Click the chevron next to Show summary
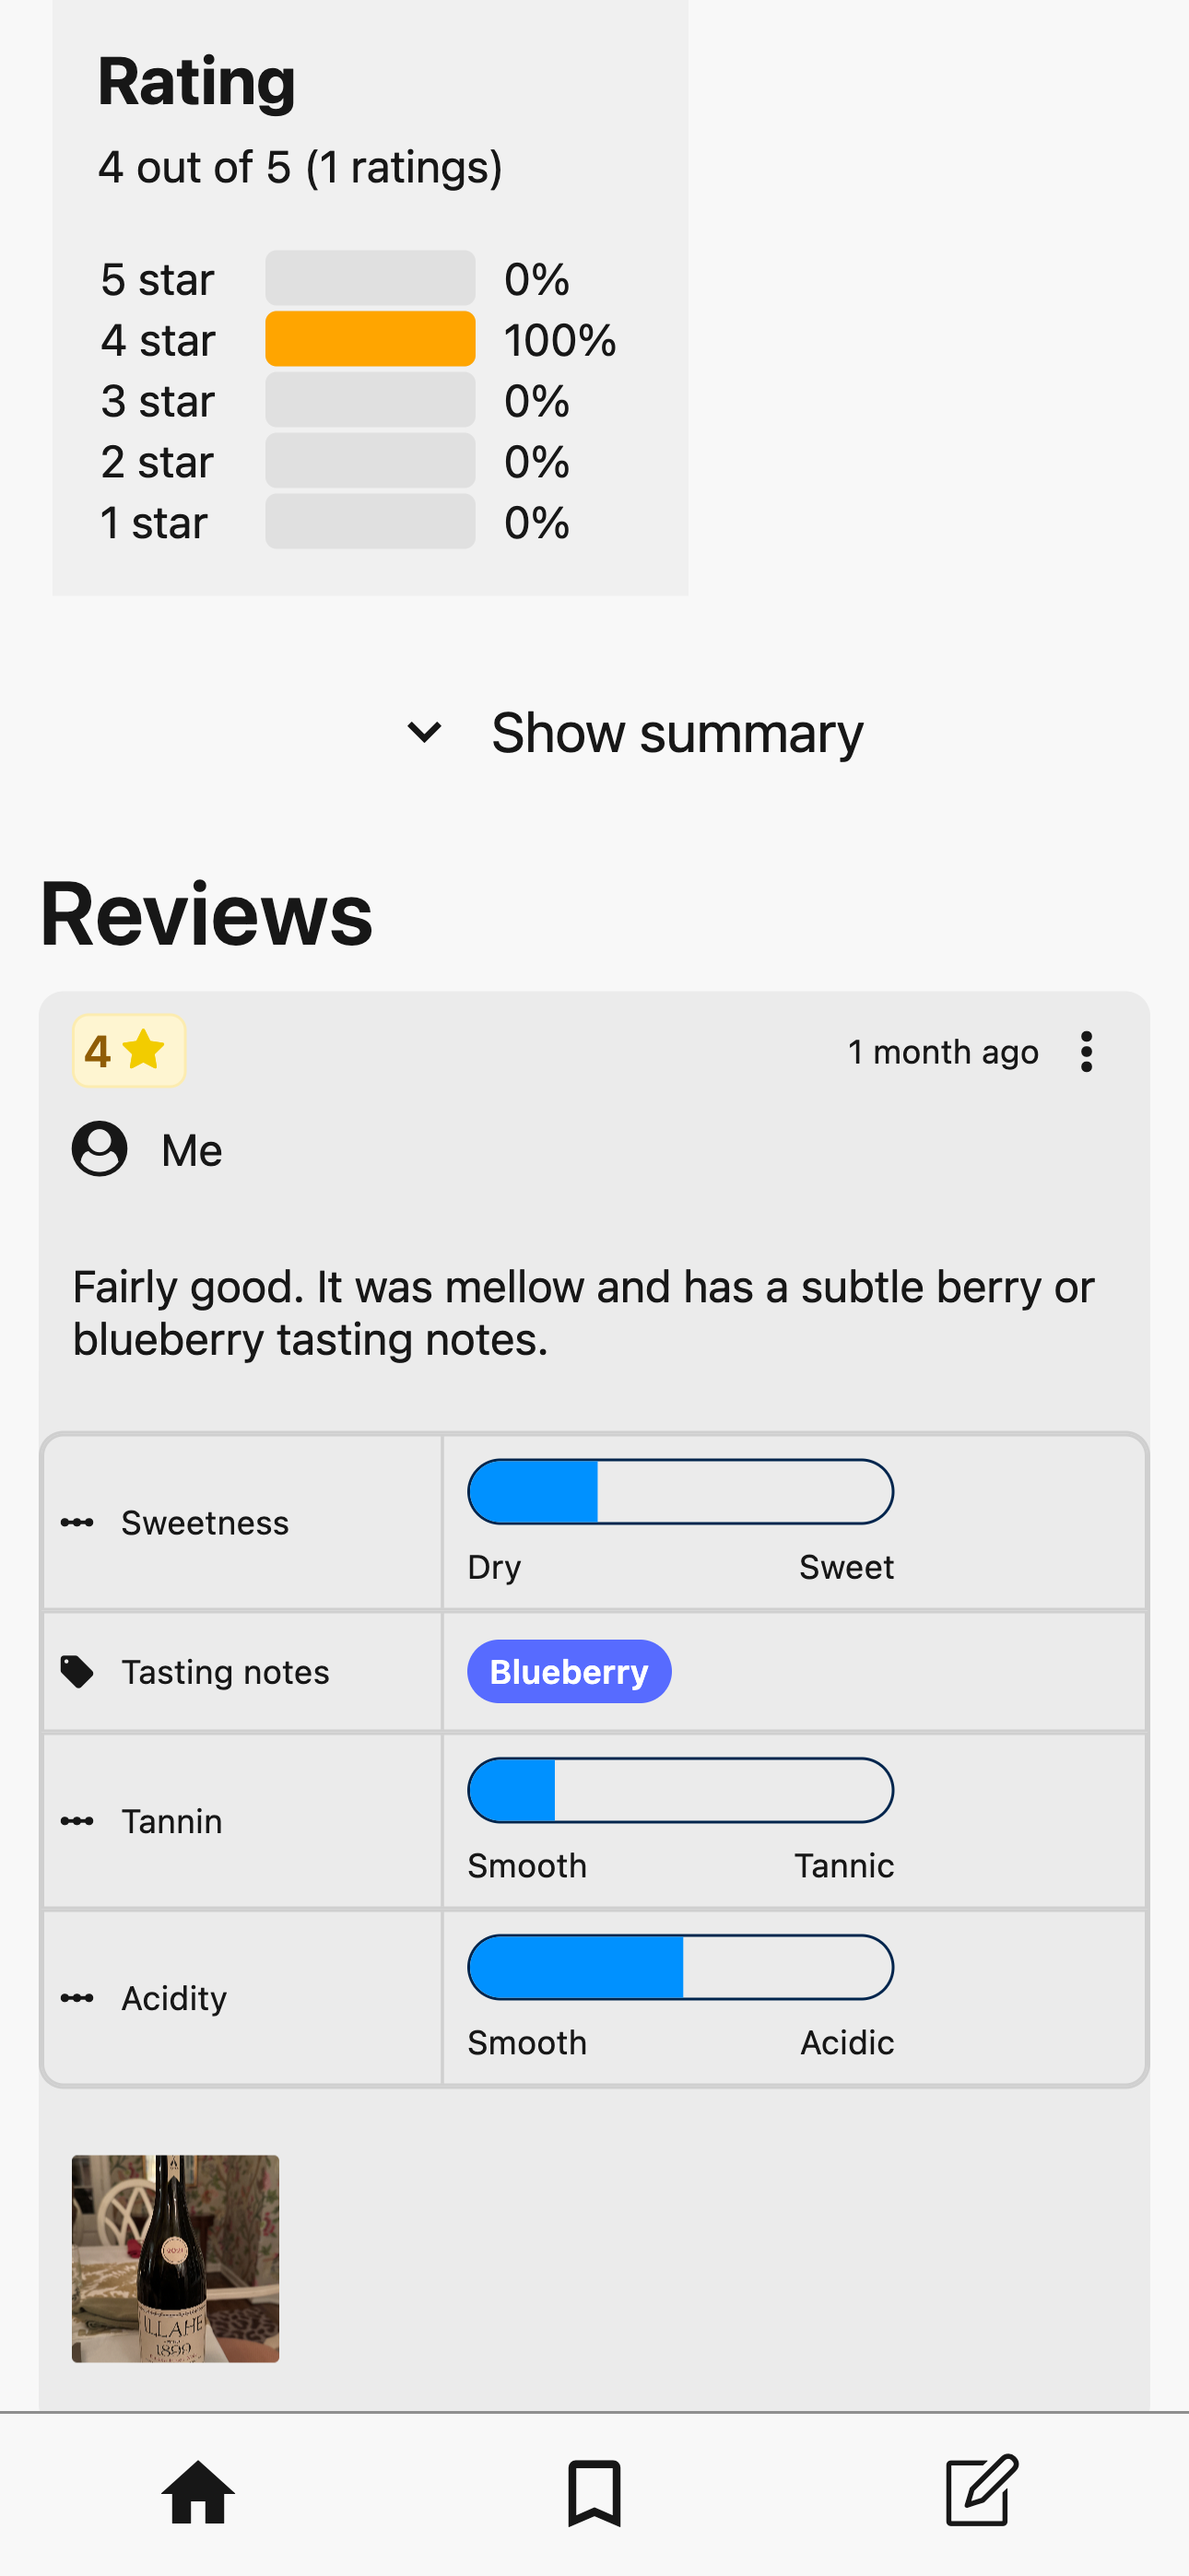The height and width of the screenshot is (2576, 1189). [x=424, y=733]
